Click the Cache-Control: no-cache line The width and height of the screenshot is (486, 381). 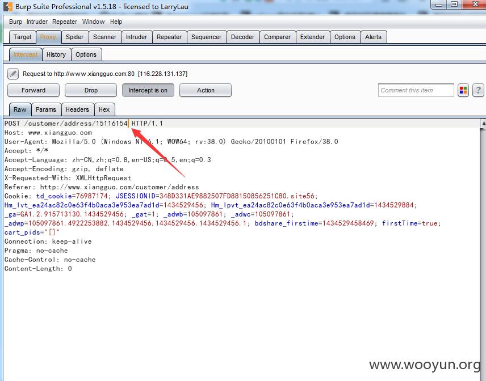coord(50,259)
